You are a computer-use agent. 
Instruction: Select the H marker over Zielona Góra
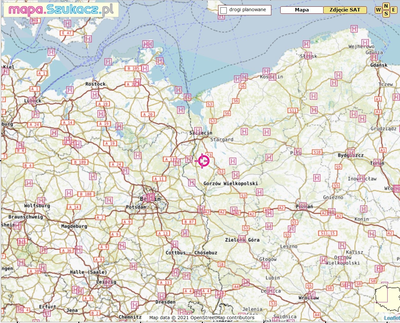(242, 239)
